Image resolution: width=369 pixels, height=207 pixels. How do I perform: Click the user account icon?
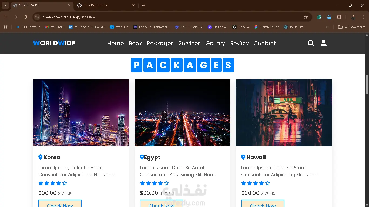pos(323,43)
